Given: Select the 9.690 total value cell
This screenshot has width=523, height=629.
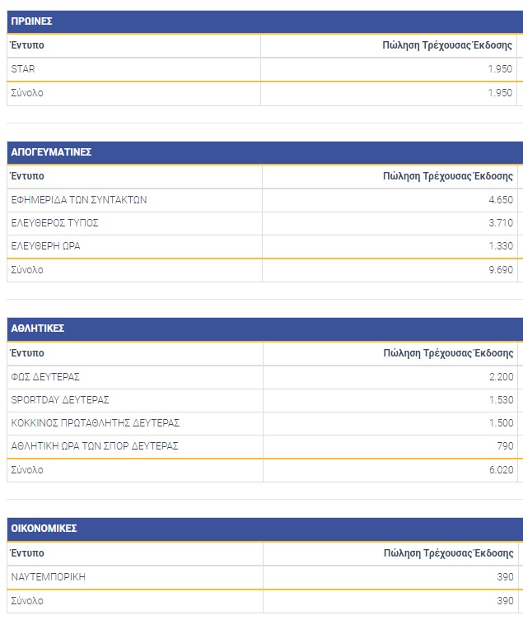Looking at the screenshot, I should tap(499, 270).
